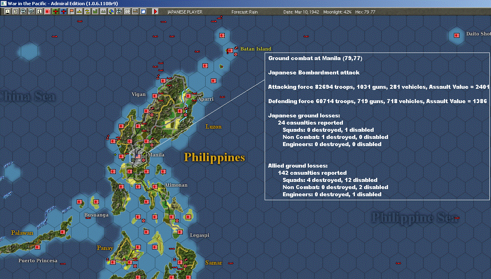Image resolution: width=491 pixels, height=279 pixels.
Task: Click the OP toolbar button
Action: click(x=127, y=12)
